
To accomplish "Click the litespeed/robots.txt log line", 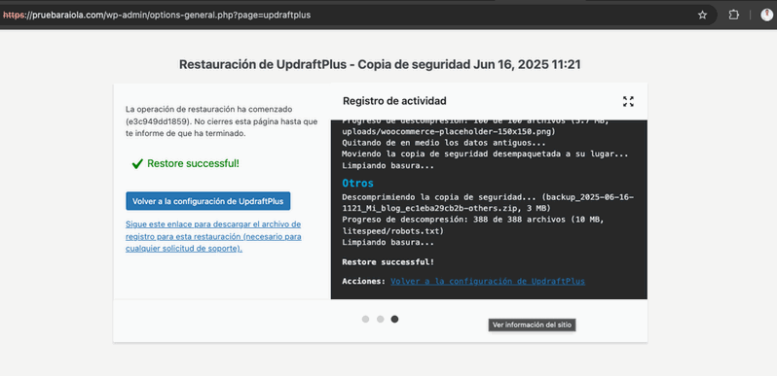I will point(393,231).
